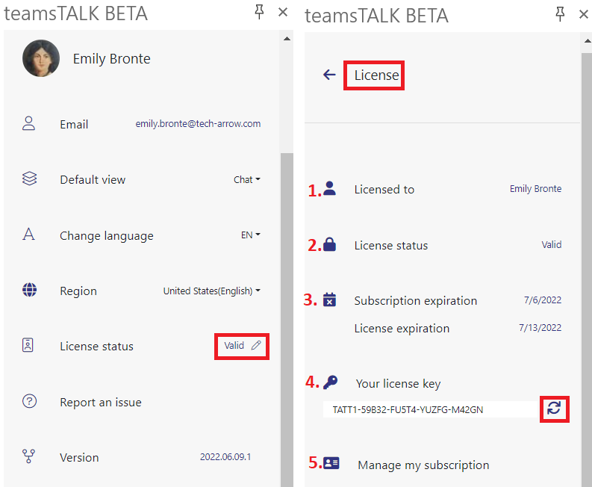Open the Default view Chat dropdown

(247, 180)
